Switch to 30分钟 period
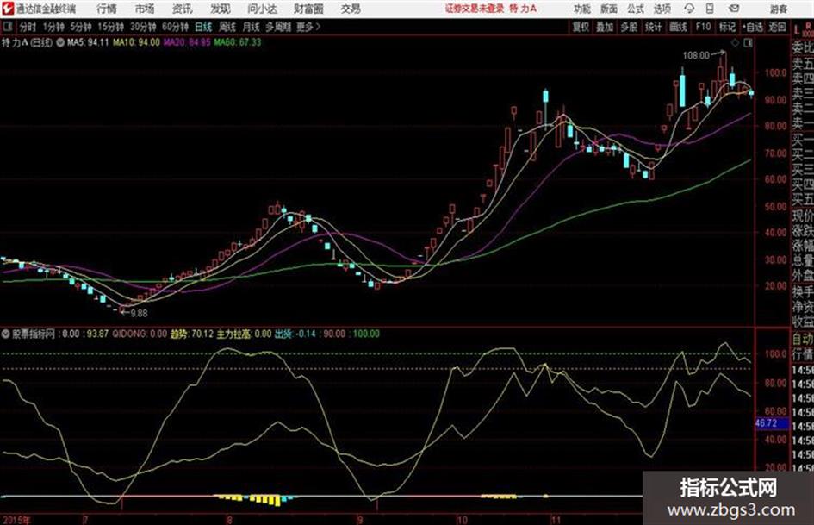This screenshot has height=525, width=814. (143, 27)
